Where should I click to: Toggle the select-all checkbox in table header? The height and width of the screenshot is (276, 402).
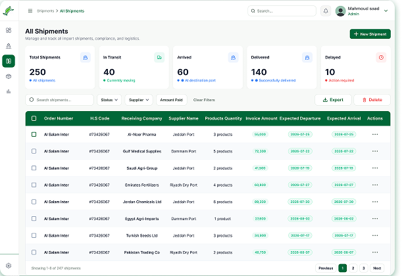pyautogui.click(x=34, y=118)
